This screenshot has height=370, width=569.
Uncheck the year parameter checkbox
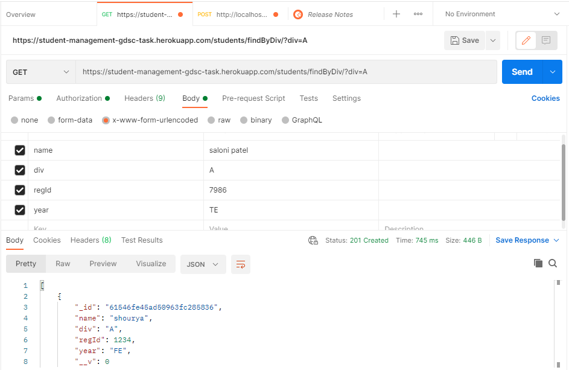pos(20,210)
